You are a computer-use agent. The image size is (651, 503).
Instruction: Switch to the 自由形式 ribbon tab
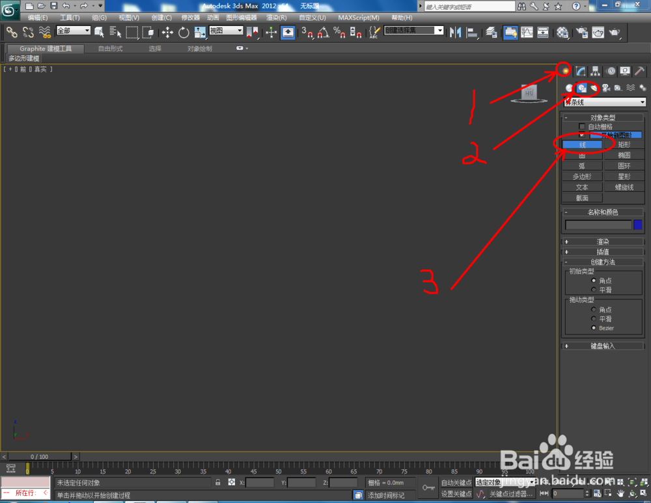[x=111, y=49]
